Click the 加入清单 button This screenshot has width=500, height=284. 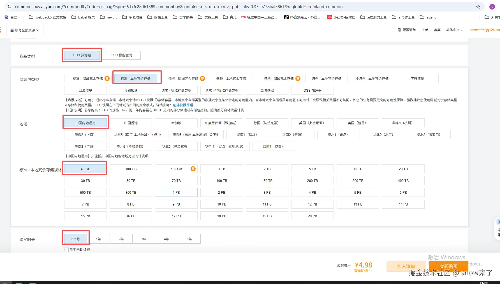(x=406, y=267)
